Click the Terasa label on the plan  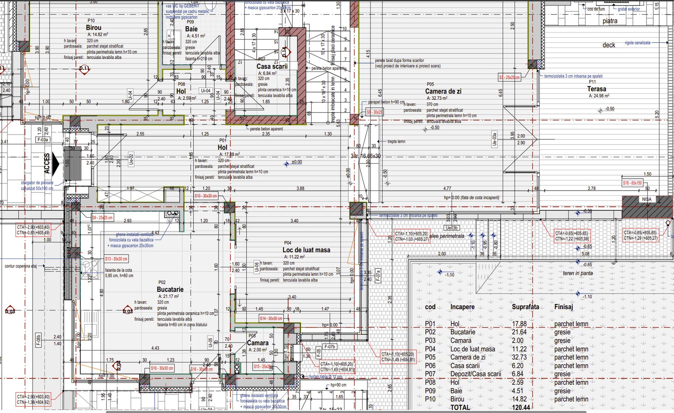coord(597,89)
